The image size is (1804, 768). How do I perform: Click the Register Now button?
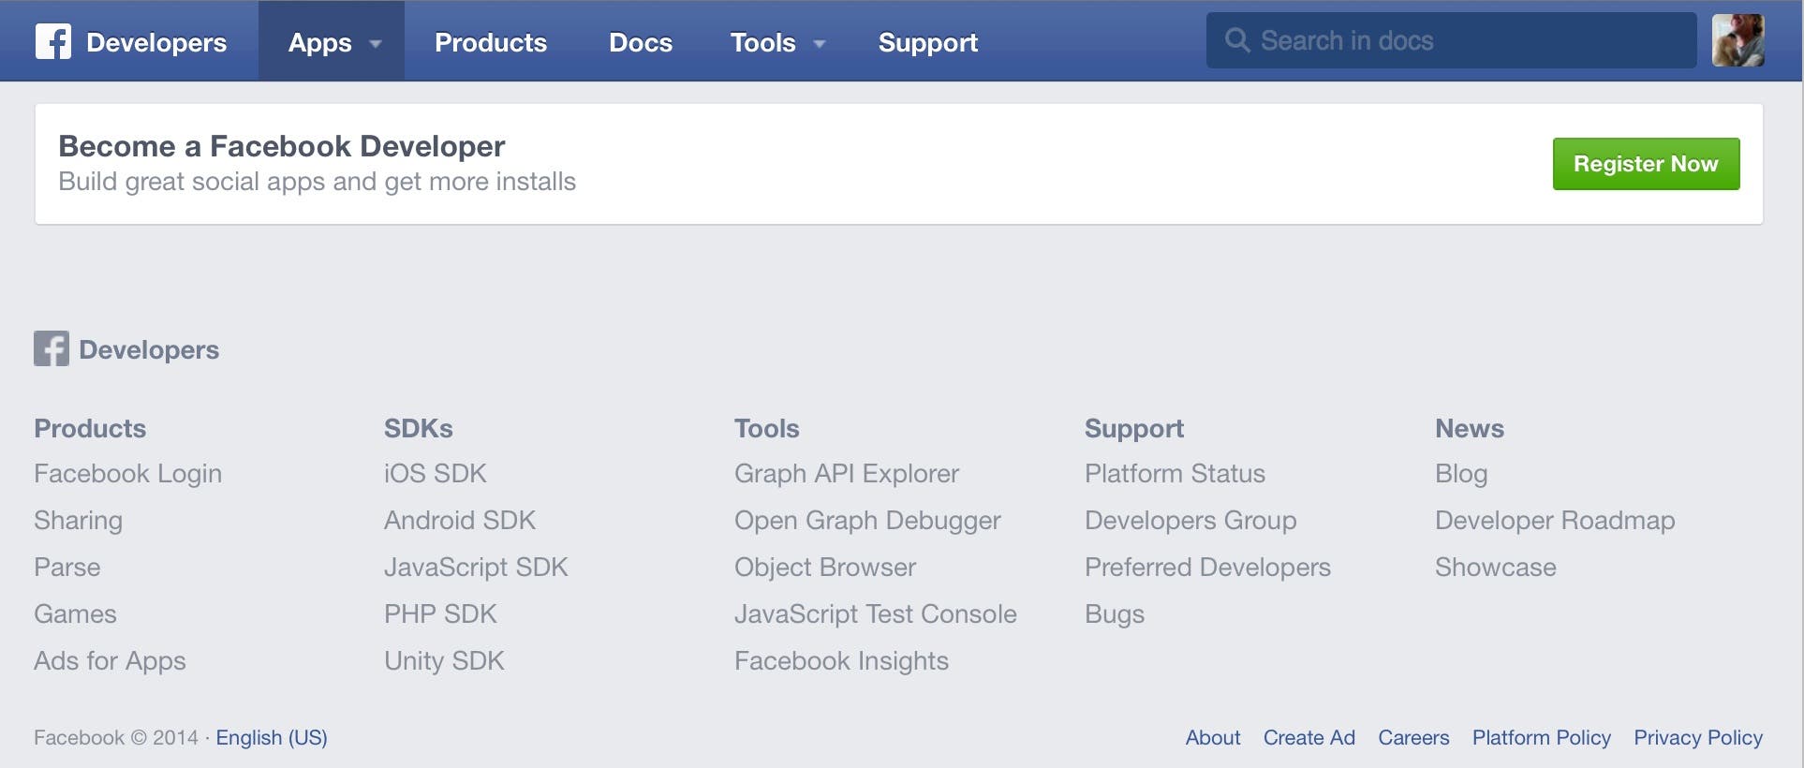pos(1647,164)
